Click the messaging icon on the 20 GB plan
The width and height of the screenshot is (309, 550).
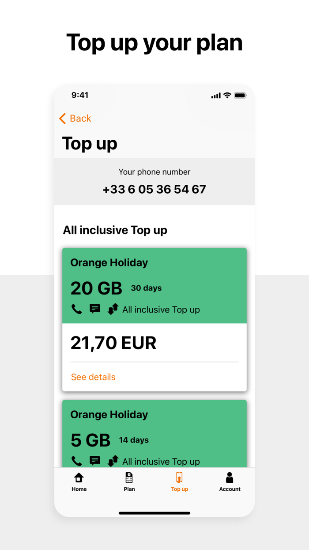[x=95, y=309]
